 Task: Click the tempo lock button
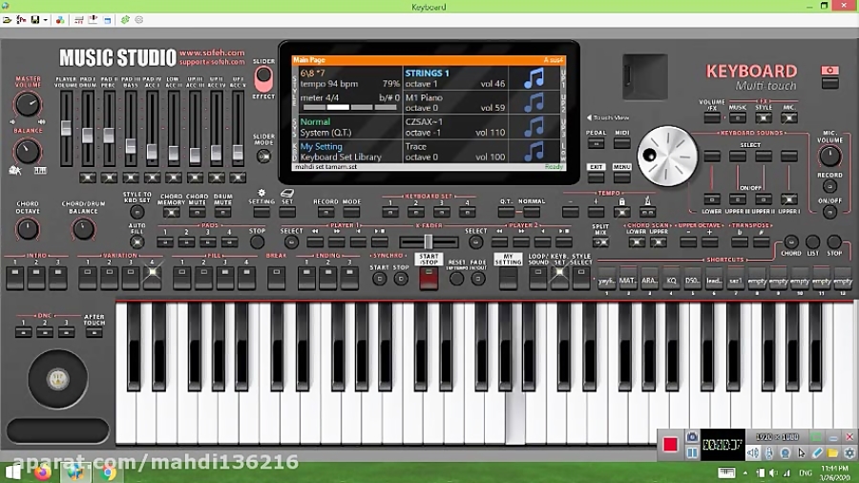621,211
